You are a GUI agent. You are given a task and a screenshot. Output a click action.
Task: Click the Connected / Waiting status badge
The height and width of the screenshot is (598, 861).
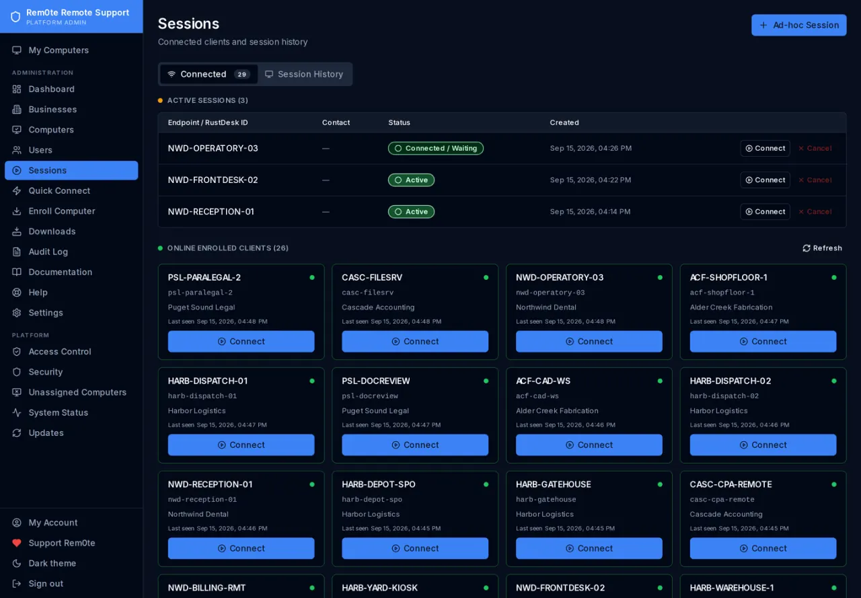point(436,148)
